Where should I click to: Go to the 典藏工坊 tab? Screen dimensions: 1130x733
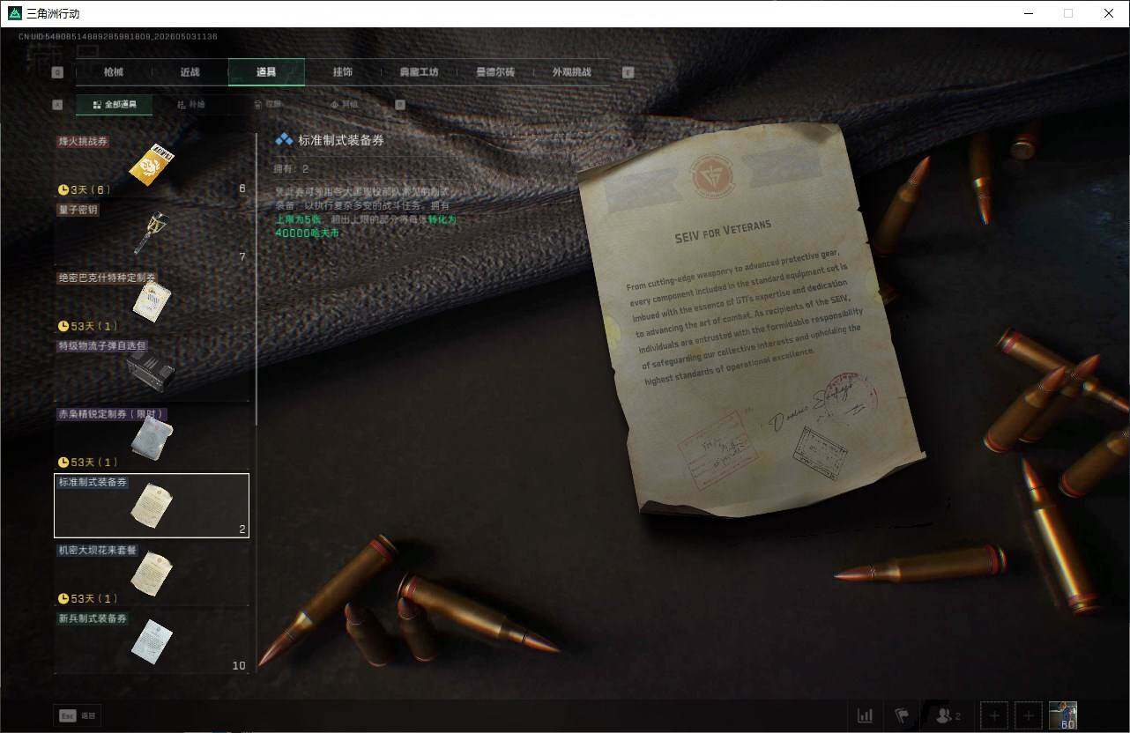point(419,72)
